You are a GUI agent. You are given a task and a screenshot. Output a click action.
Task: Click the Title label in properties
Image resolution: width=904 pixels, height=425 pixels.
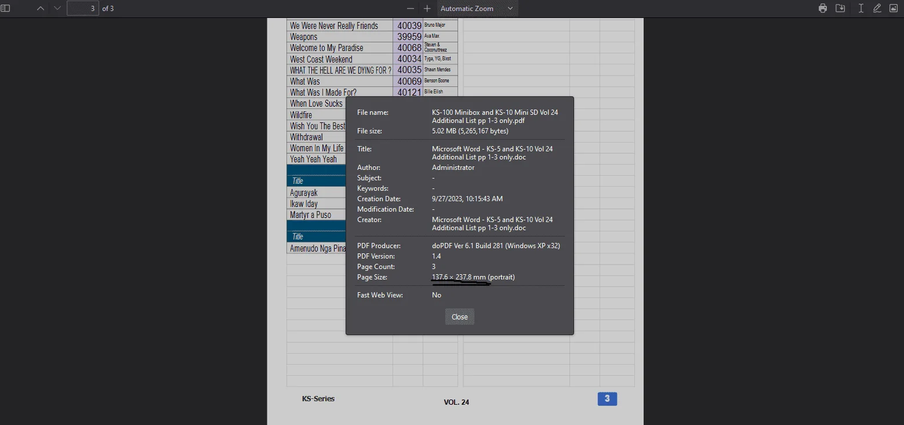[364, 149]
